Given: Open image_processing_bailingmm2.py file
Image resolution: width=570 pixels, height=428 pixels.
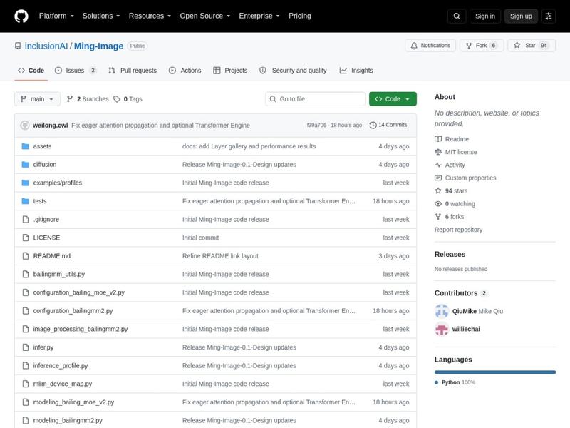Looking at the screenshot, I should (x=81, y=329).
